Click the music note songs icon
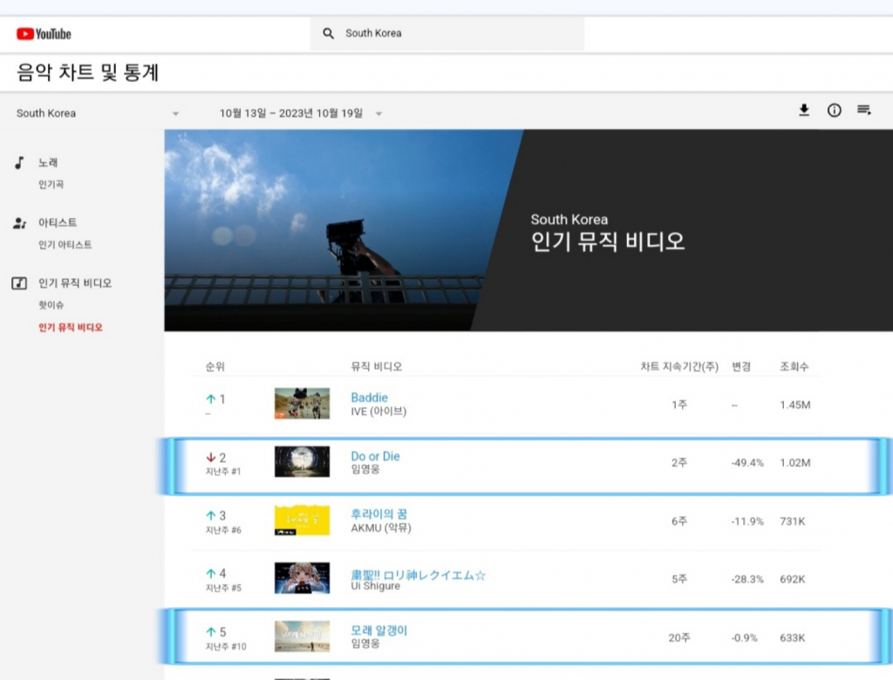Image resolution: width=893 pixels, height=680 pixels. coord(19,163)
